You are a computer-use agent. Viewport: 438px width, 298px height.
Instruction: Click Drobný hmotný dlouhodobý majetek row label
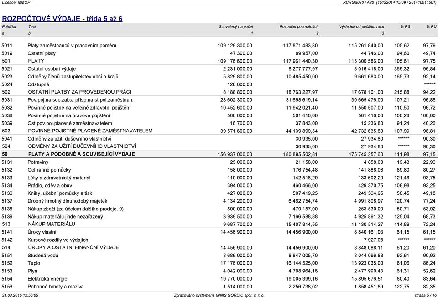pos(68,201)
